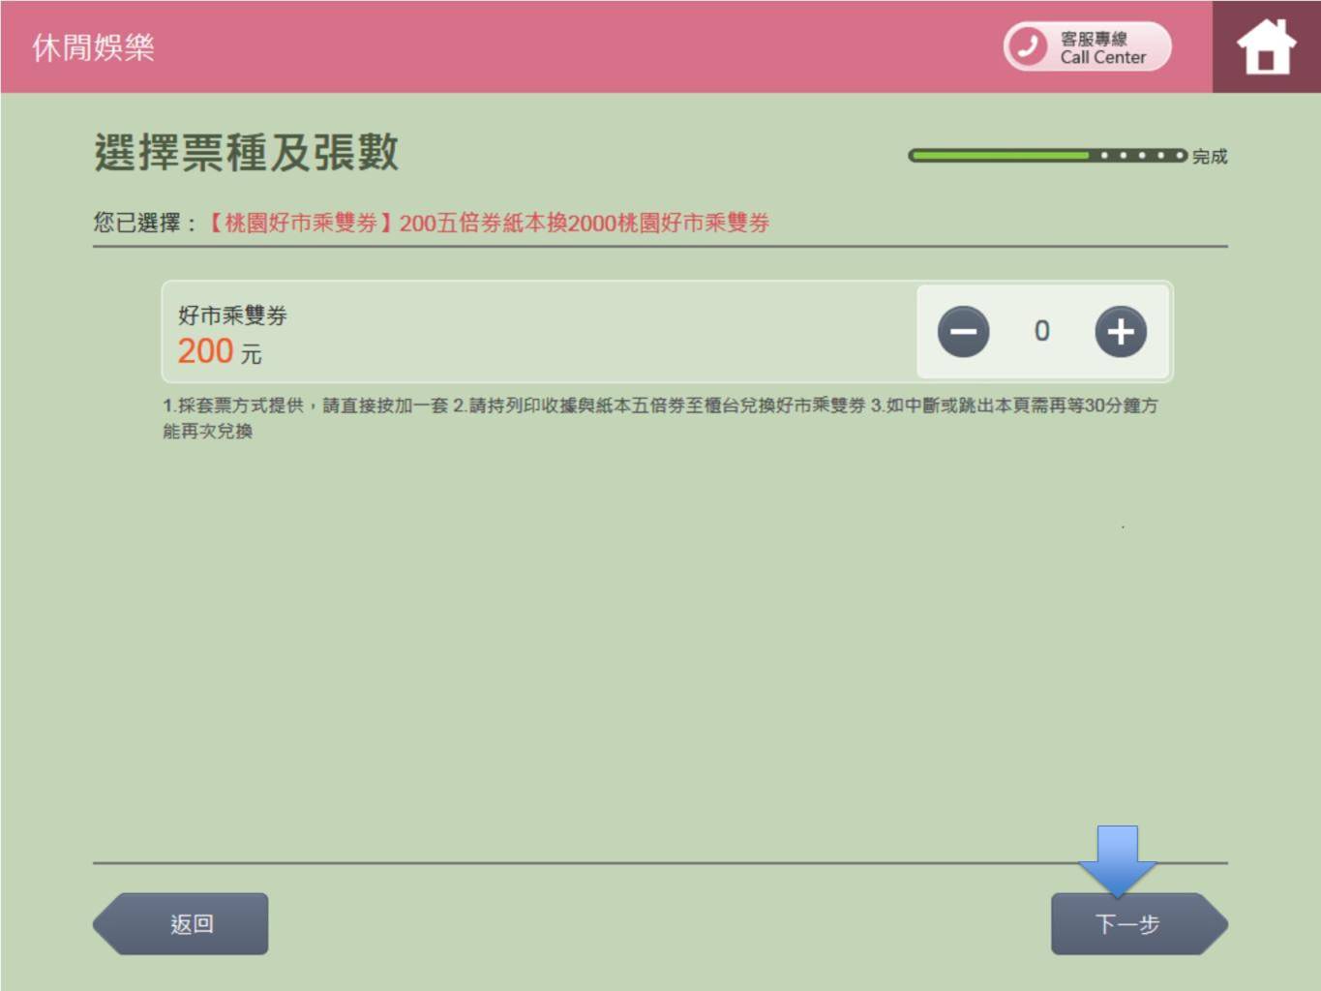Open the 客服專線 Call Center button

point(1087,46)
